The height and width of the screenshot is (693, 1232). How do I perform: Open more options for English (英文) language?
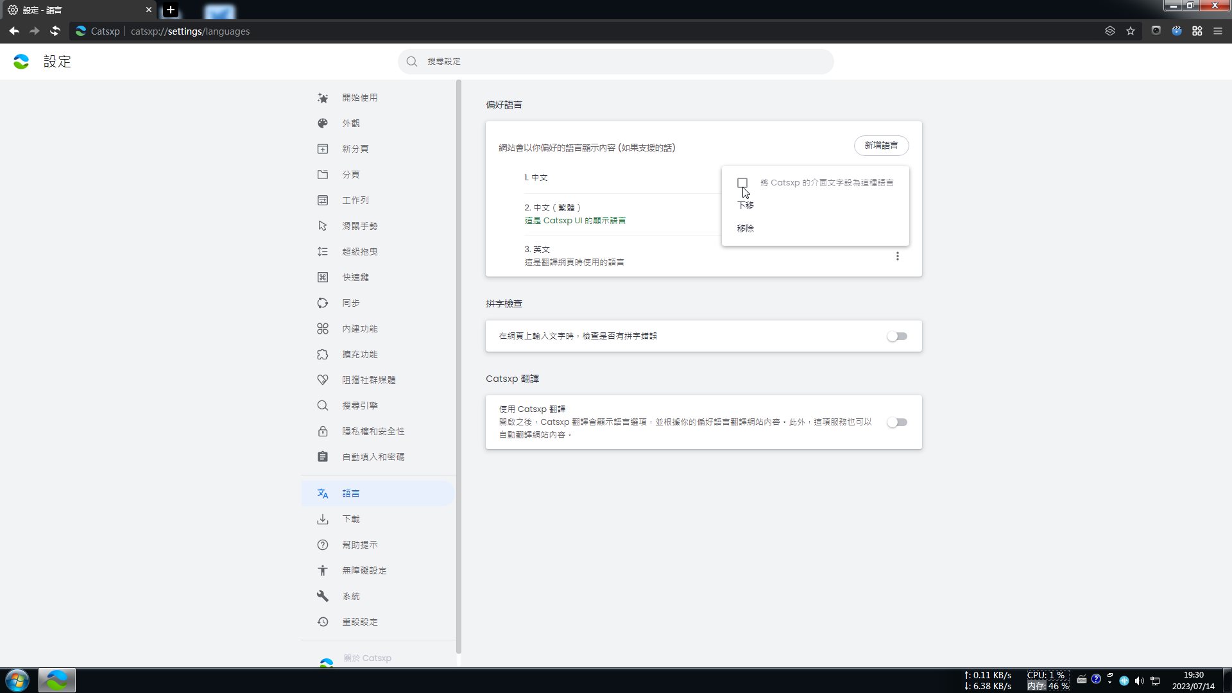898,256
